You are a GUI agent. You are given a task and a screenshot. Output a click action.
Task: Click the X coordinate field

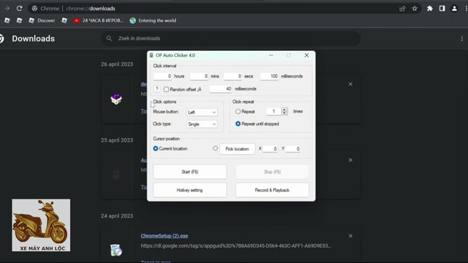(270, 149)
